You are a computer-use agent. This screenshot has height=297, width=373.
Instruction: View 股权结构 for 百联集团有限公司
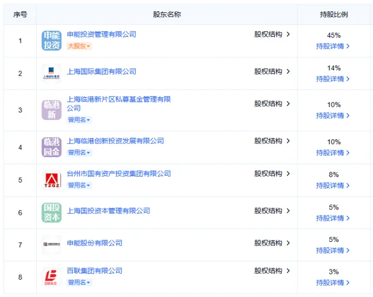click(x=272, y=271)
